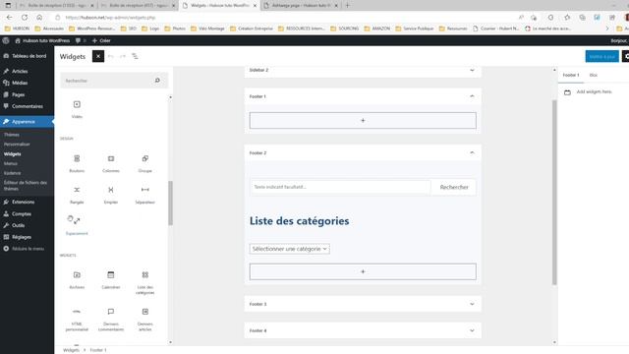Add a block in Footer 1 area
This screenshot has height=354, width=629.
point(363,120)
